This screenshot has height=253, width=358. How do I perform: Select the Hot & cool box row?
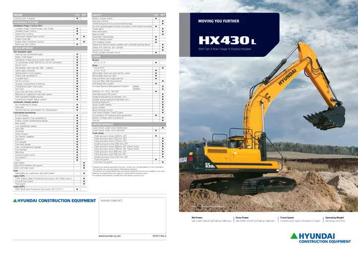pyautogui.click(x=50, y=81)
